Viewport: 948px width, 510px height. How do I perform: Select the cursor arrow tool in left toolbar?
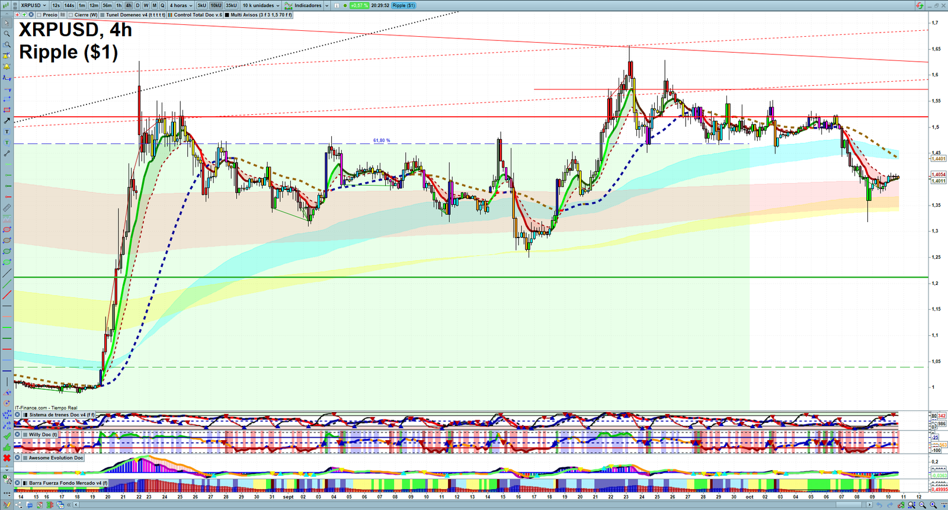(x=7, y=23)
